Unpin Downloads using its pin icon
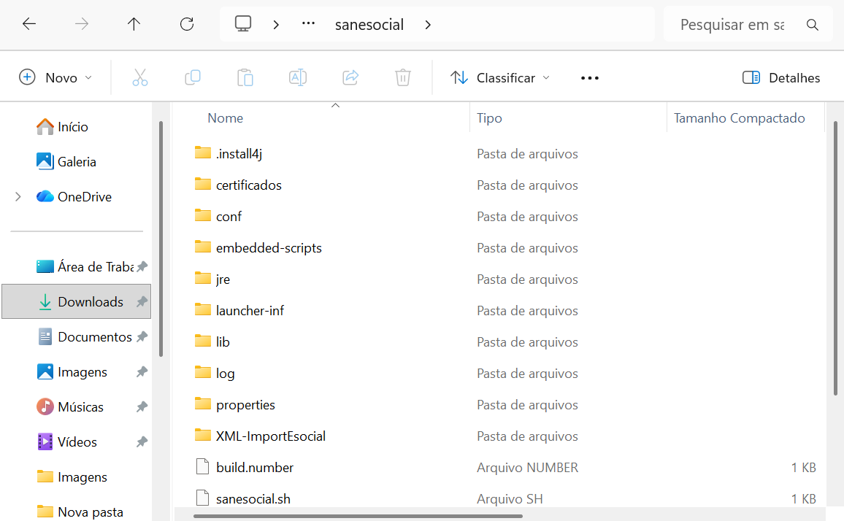Screen dimensions: 844x521 [x=142, y=301]
